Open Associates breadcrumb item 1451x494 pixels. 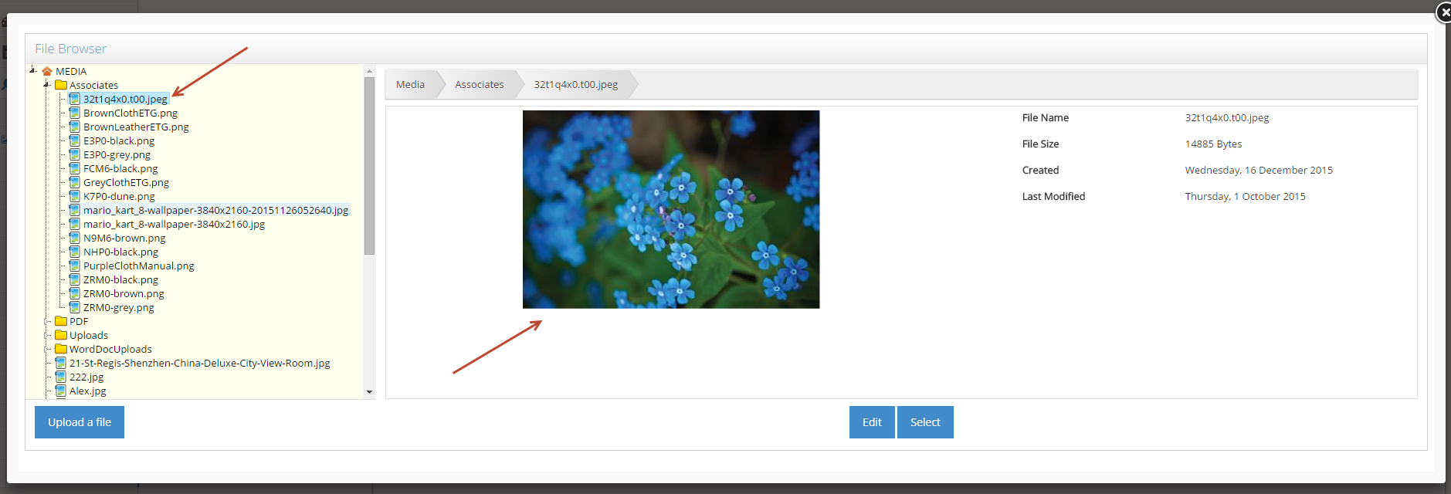coord(479,84)
